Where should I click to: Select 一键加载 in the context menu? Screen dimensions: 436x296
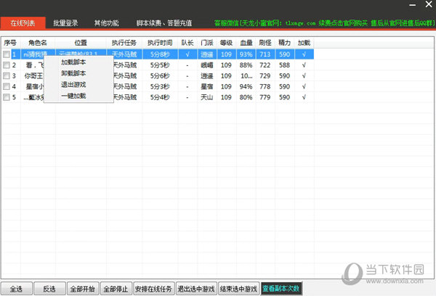(x=73, y=96)
